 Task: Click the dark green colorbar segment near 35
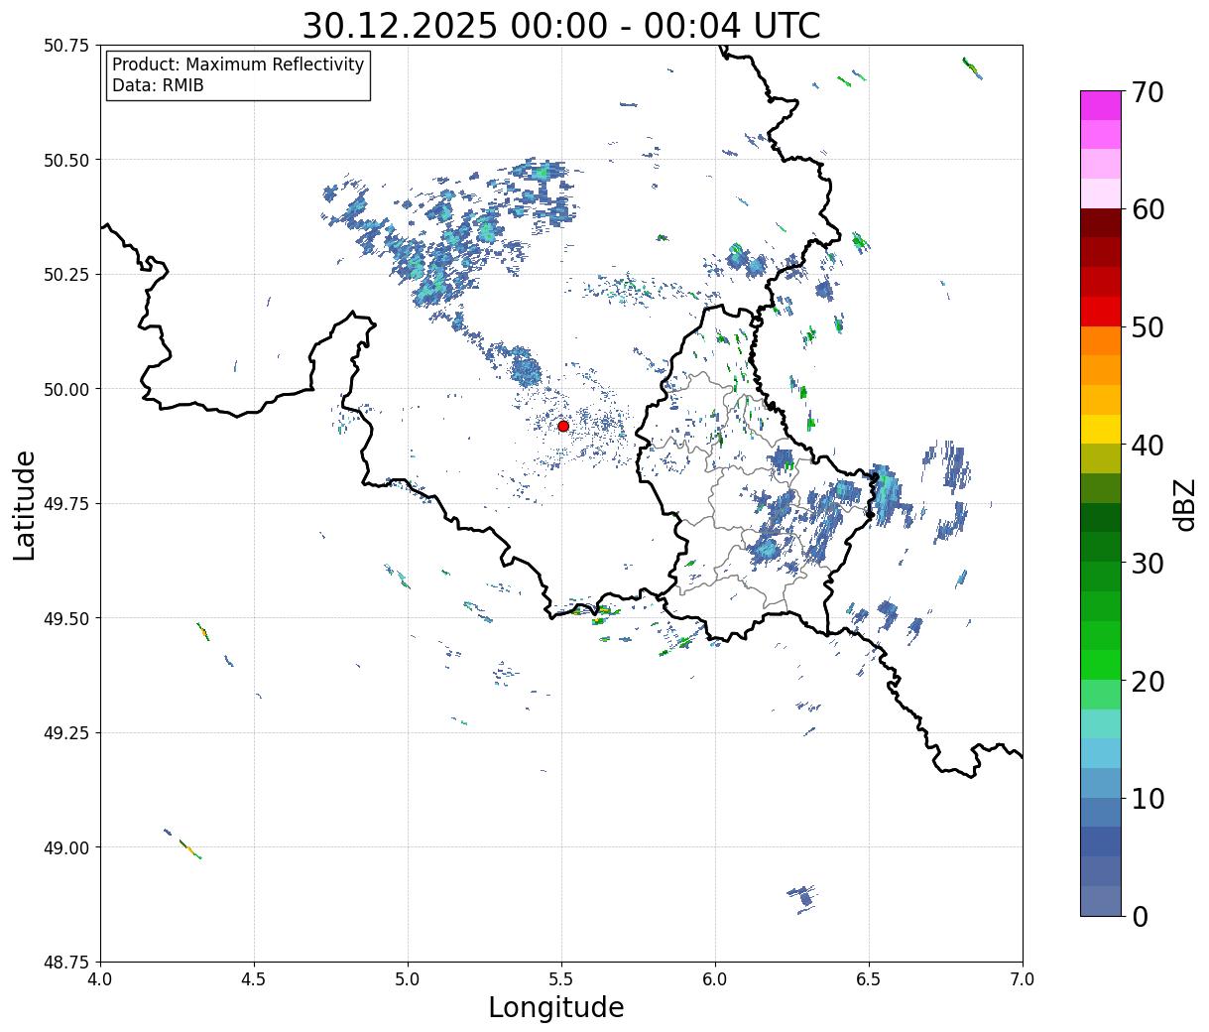point(1101,518)
